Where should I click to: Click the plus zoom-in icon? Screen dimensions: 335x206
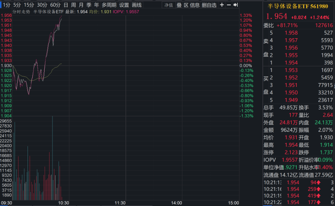click(222, 5)
